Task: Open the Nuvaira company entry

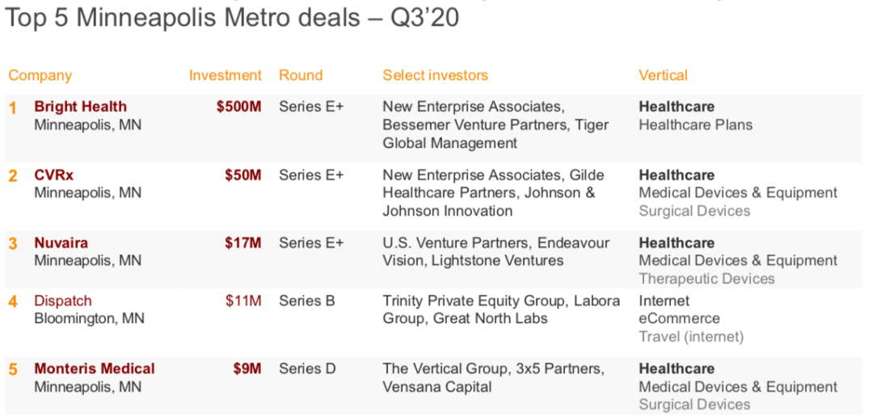Action: point(61,243)
